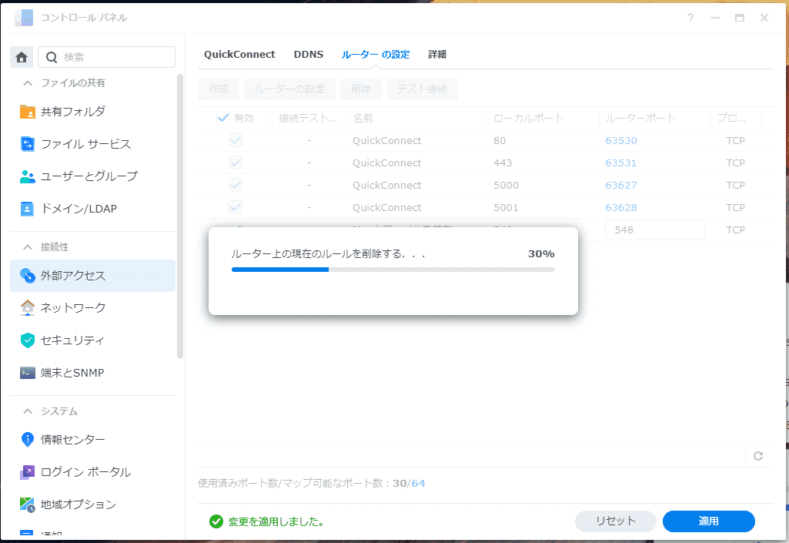Open the 共有フォルダ shared folder icon
The image size is (789, 543).
(x=27, y=112)
